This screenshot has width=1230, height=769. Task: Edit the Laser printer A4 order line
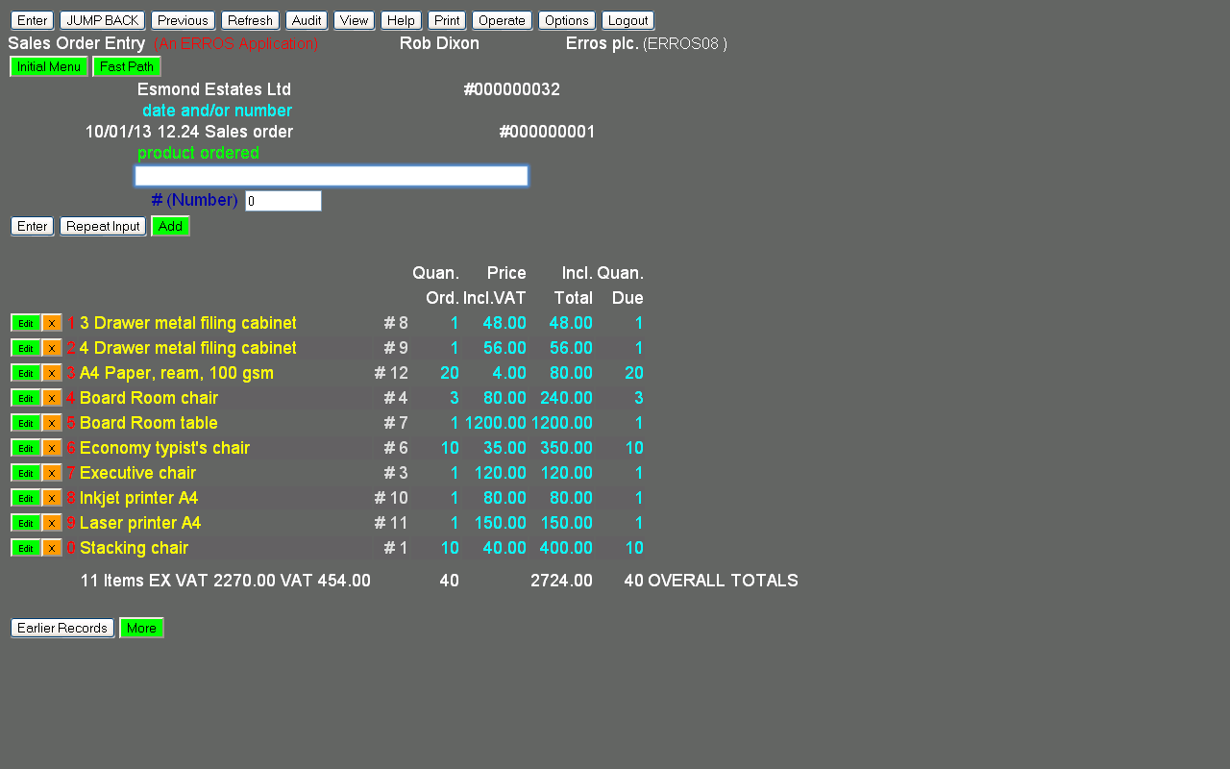click(26, 523)
